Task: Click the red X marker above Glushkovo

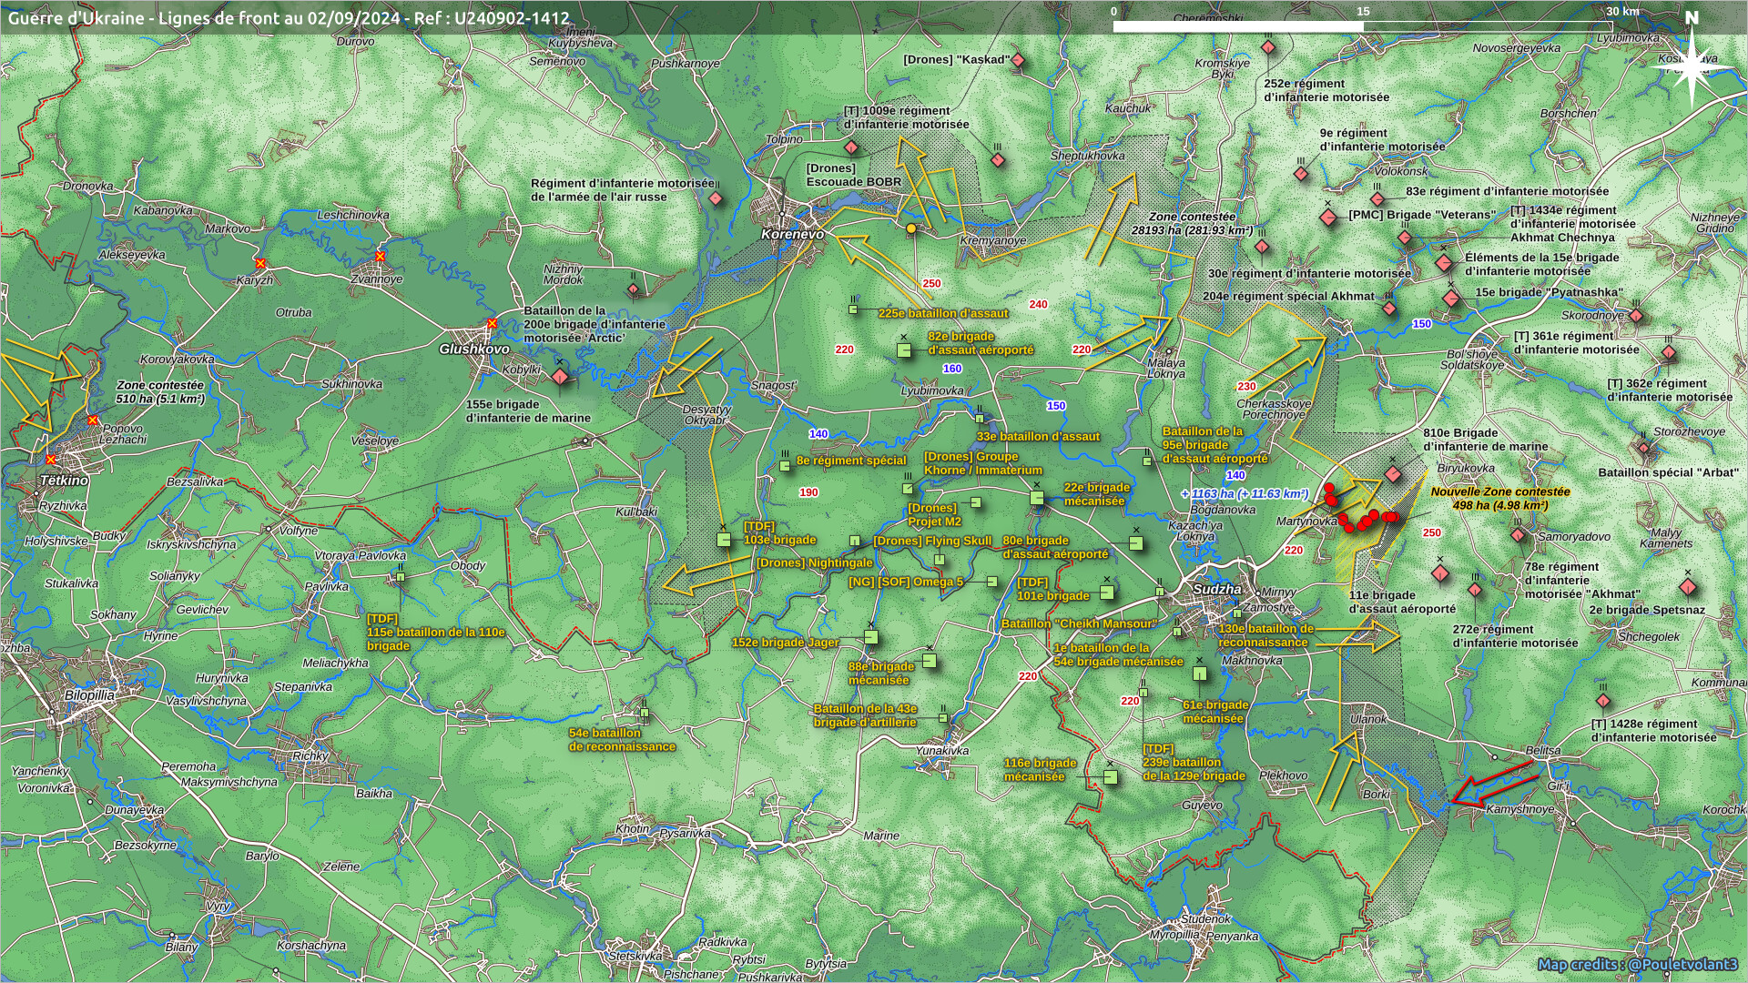Action: point(493,323)
